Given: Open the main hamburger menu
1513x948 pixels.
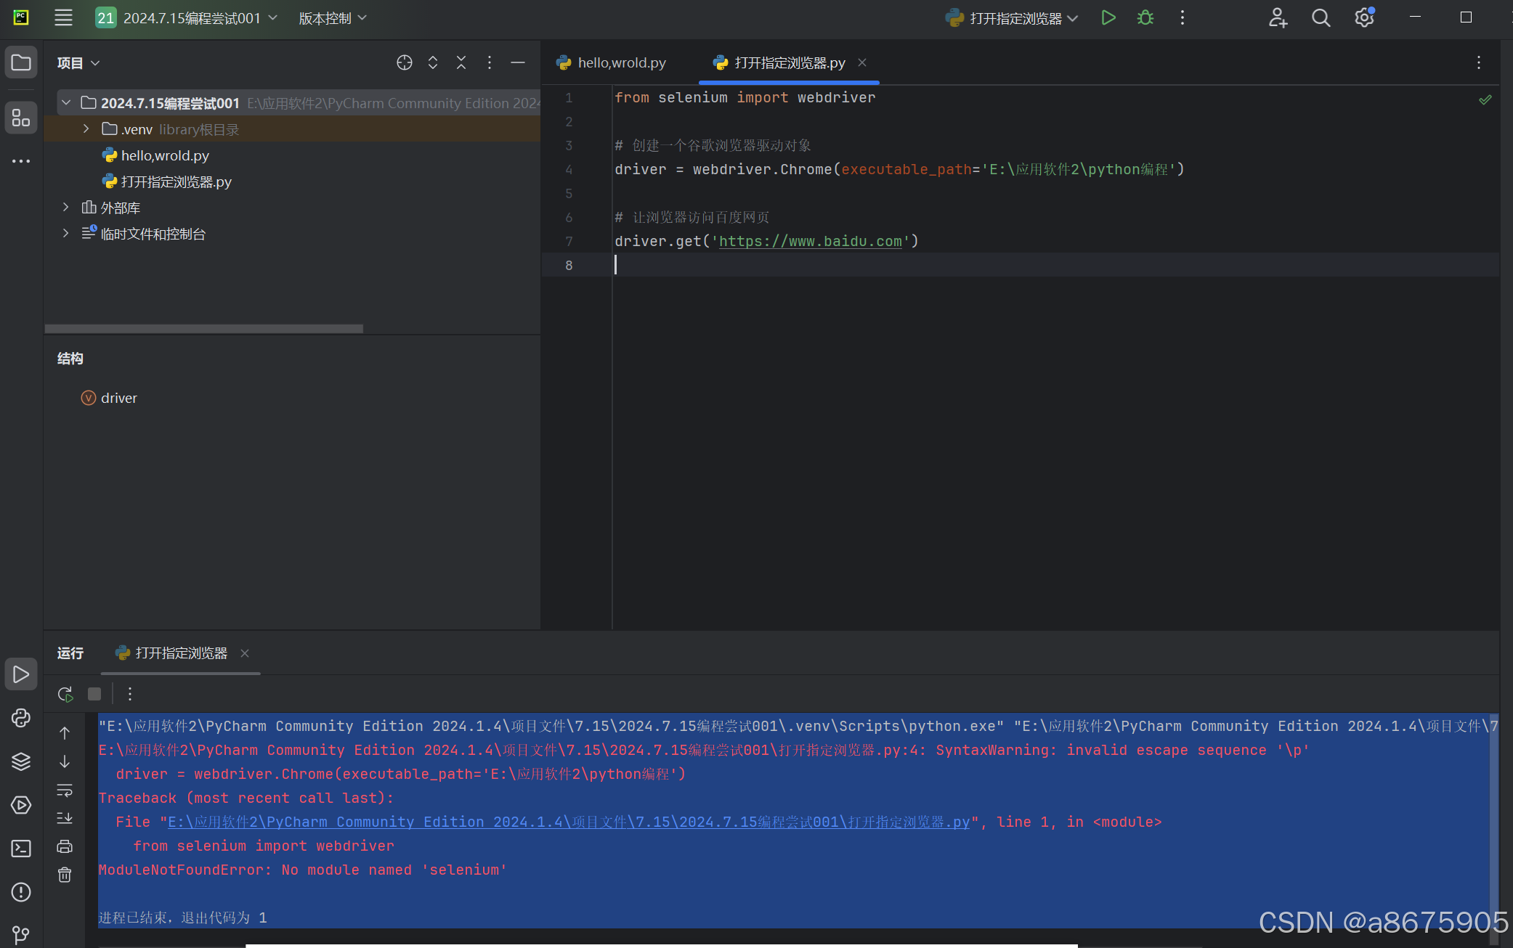Looking at the screenshot, I should pos(63,18).
